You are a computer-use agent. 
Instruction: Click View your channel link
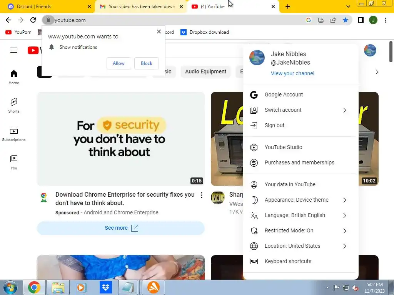[x=292, y=73]
